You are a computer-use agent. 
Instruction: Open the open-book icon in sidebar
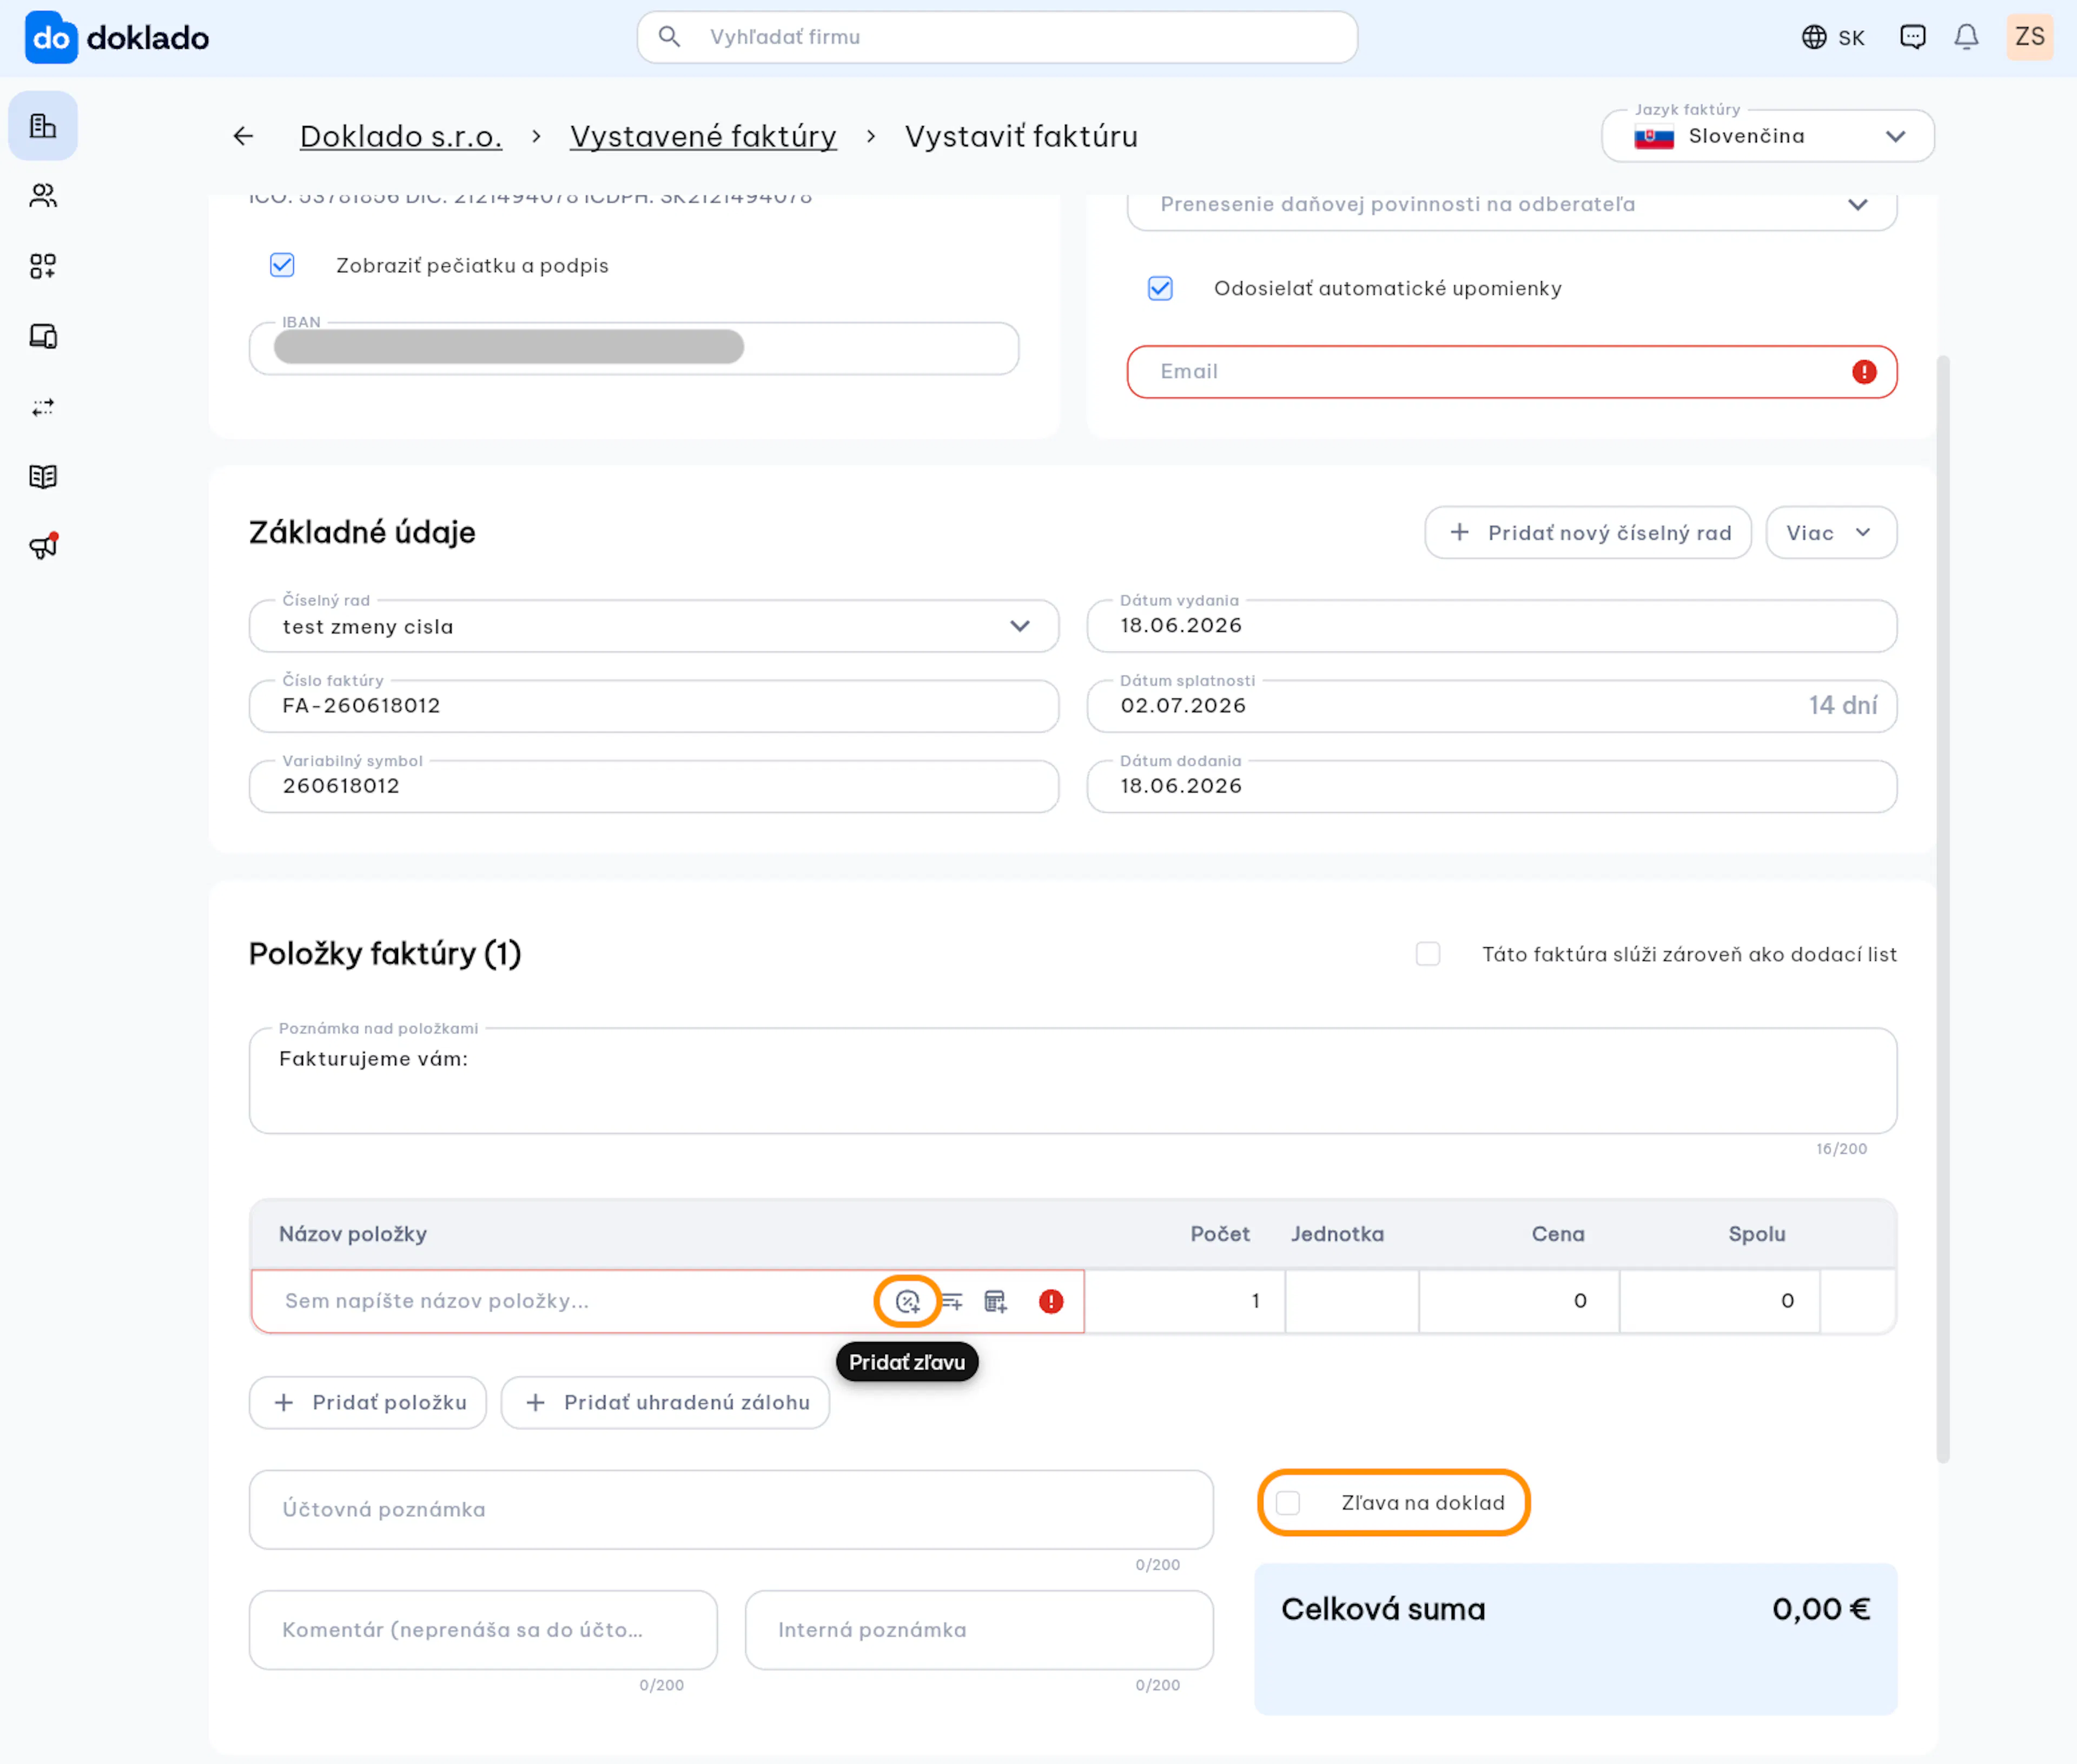(43, 477)
